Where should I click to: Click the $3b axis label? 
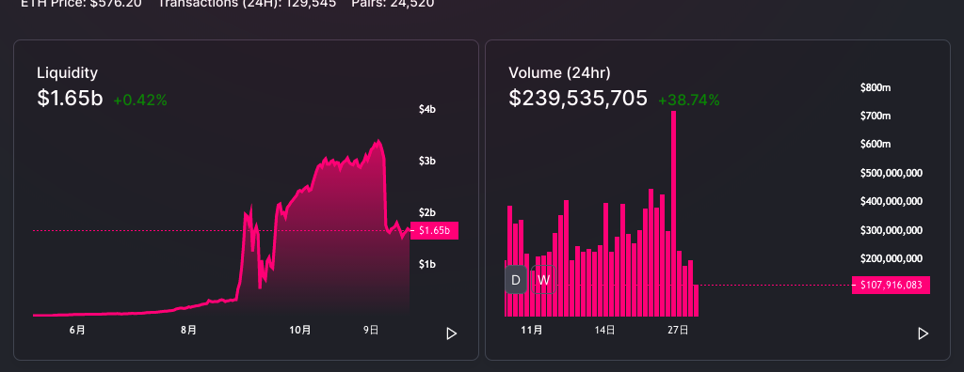point(427,162)
